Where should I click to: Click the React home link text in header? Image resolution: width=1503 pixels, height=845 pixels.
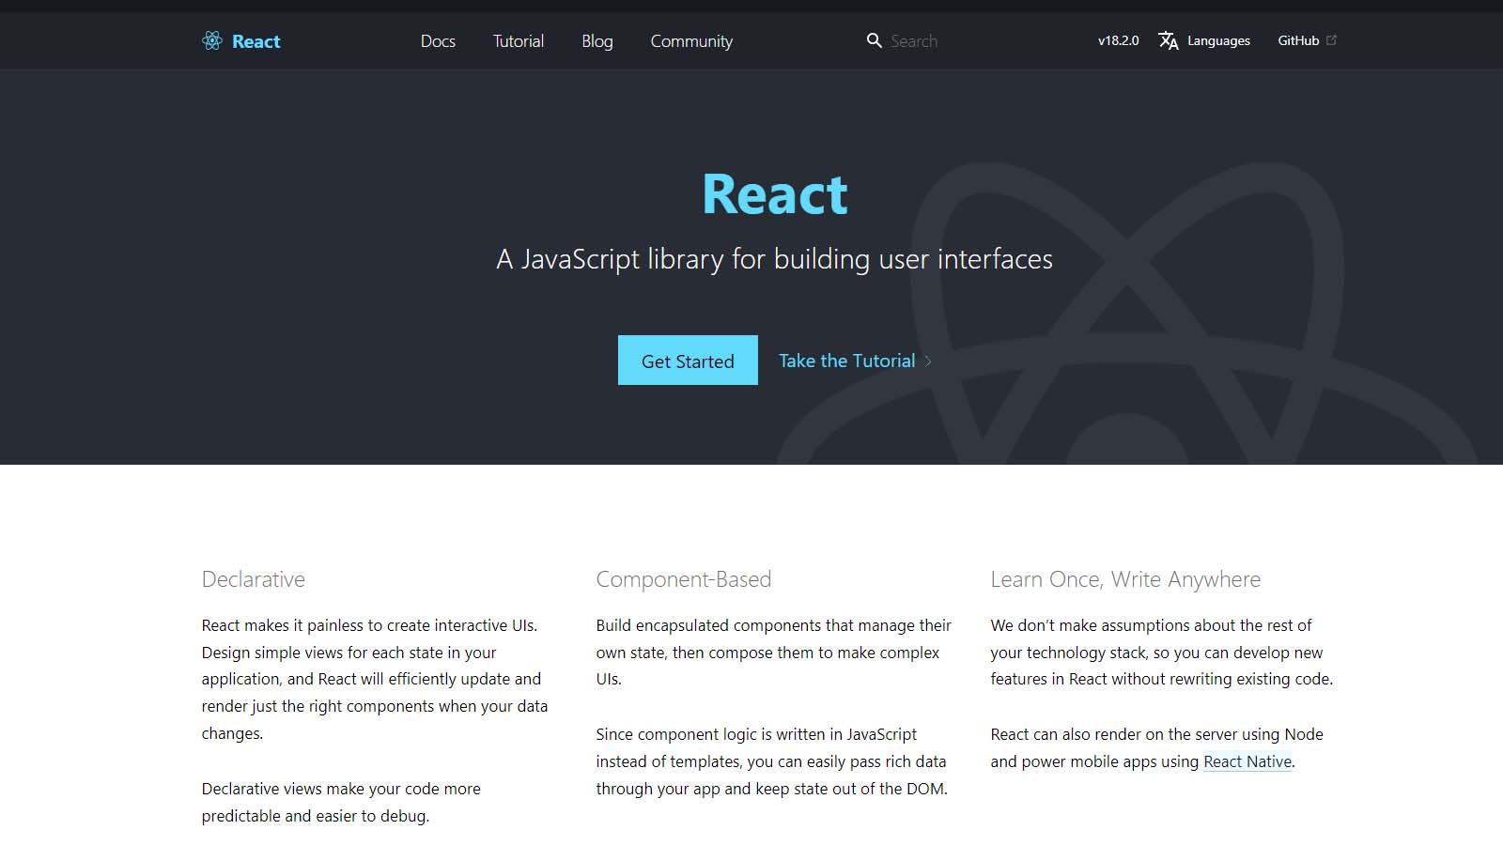coord(256,41)
